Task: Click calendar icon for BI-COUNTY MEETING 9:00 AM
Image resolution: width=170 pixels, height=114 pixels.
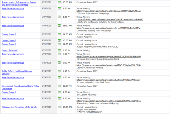Action: pyautogui.click(x=59, y=92)
